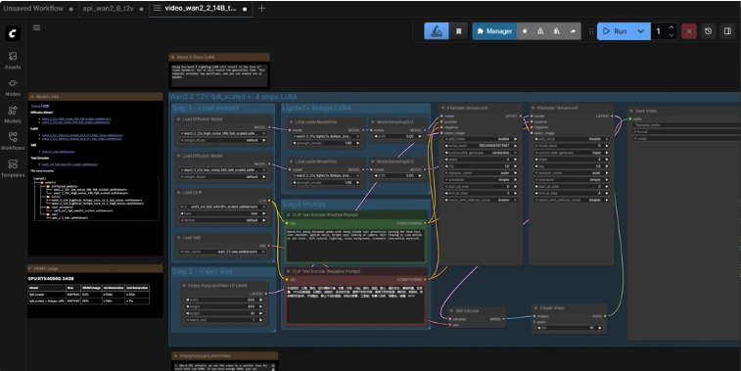Screen dimensions: 741x371
Task: Decrease the queue batch count with the down arrow
Action: (672, 35)
